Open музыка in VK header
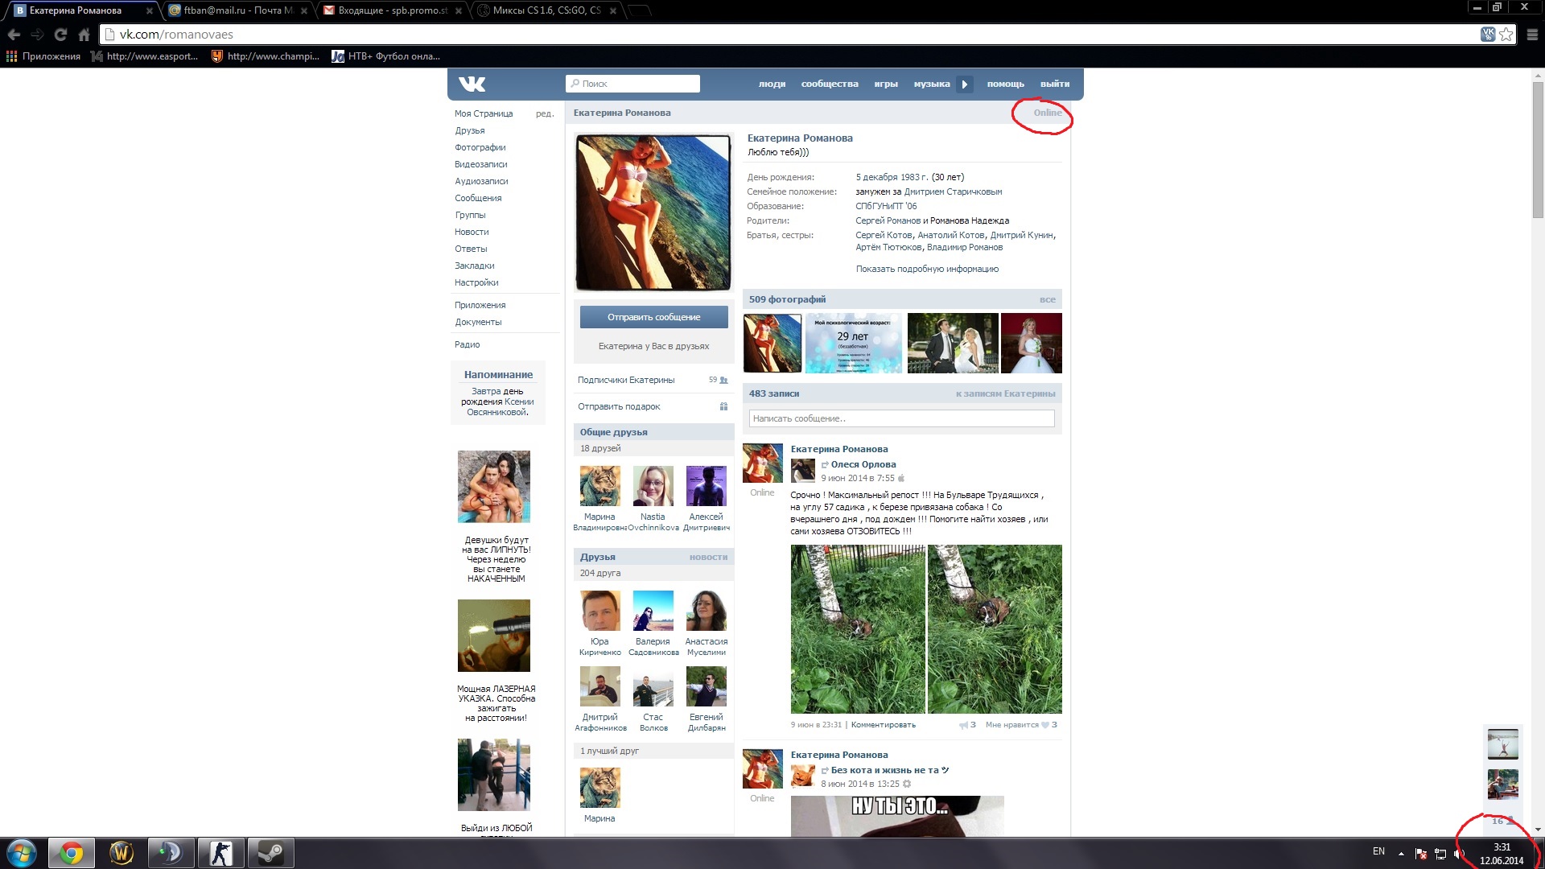Screen dimensions: 1545x869 932,84
